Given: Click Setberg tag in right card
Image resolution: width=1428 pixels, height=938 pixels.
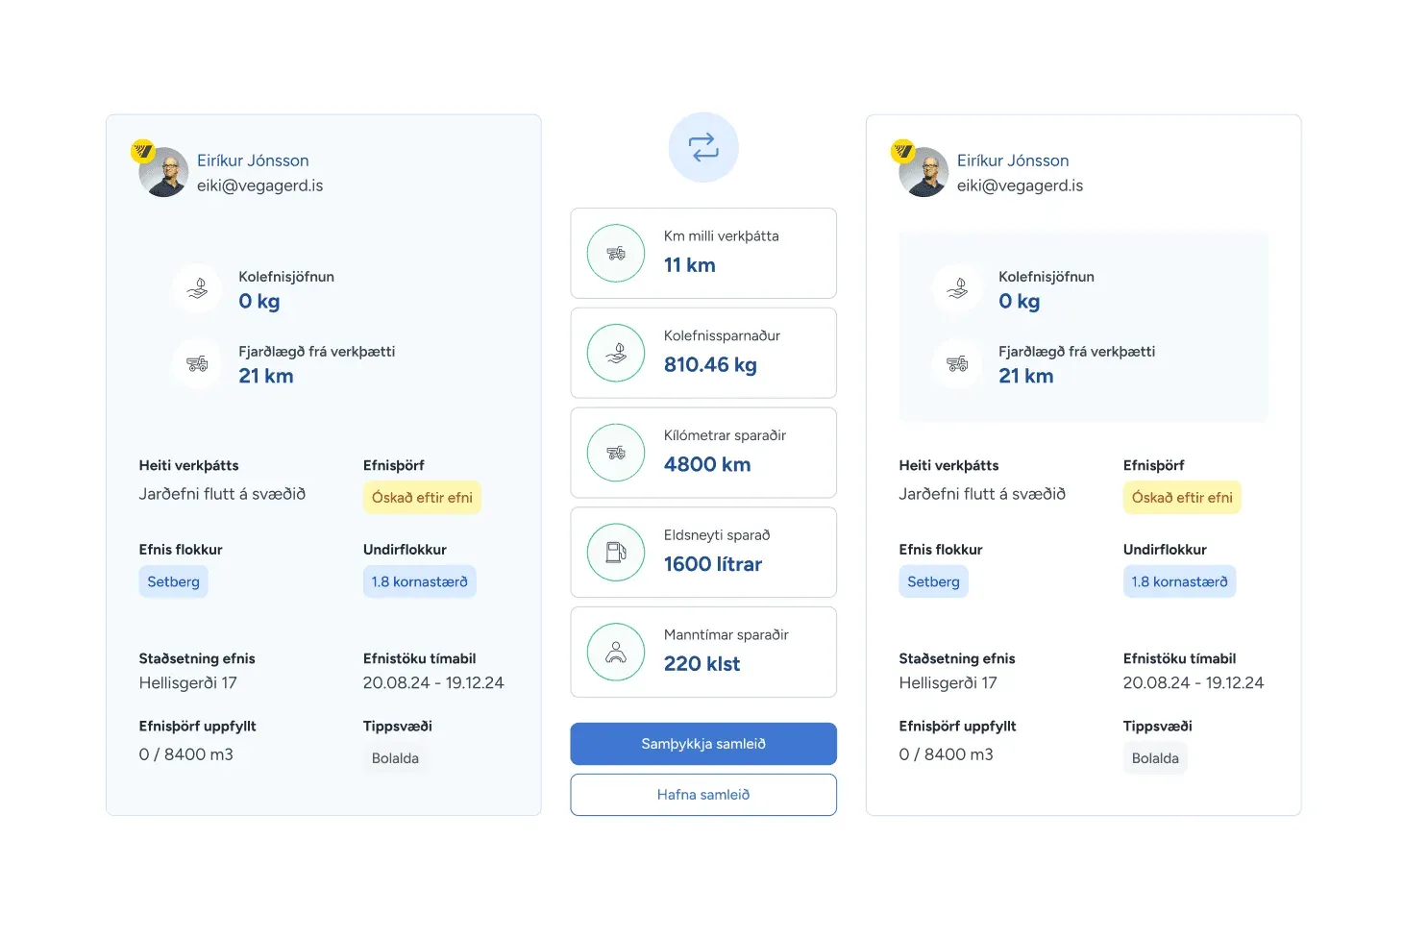Looking at the screenshot, I should pos(933,581).
